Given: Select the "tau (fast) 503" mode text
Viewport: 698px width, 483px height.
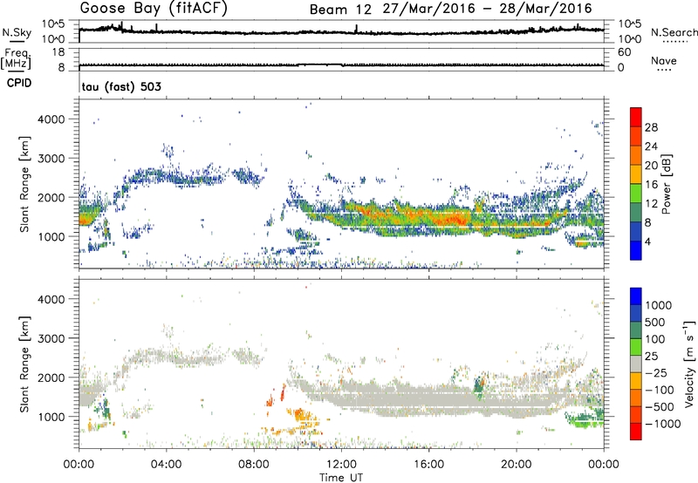Looking at the screenshot, I should click(121, 86).
